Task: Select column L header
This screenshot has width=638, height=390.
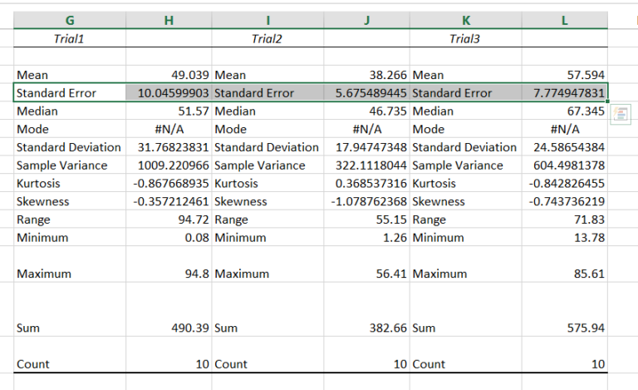Action: tap(565, 20)
